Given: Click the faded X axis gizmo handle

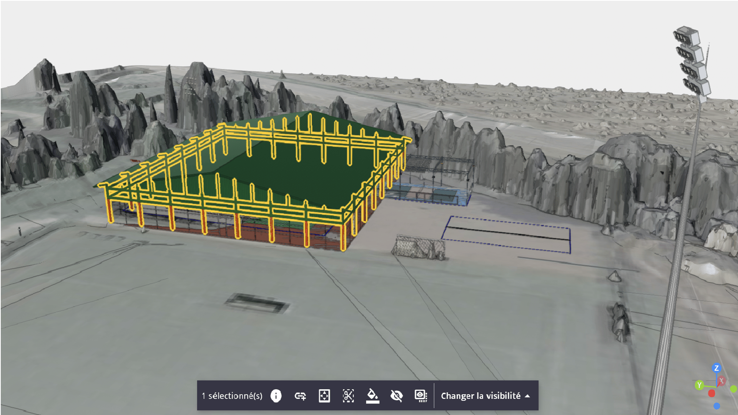Looking at the screenshot, I should (x=722, y=381).
